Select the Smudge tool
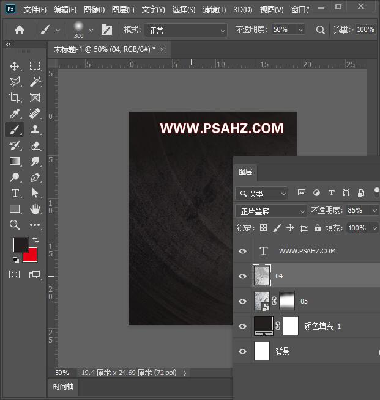The image size is (380, 400). 35,161
